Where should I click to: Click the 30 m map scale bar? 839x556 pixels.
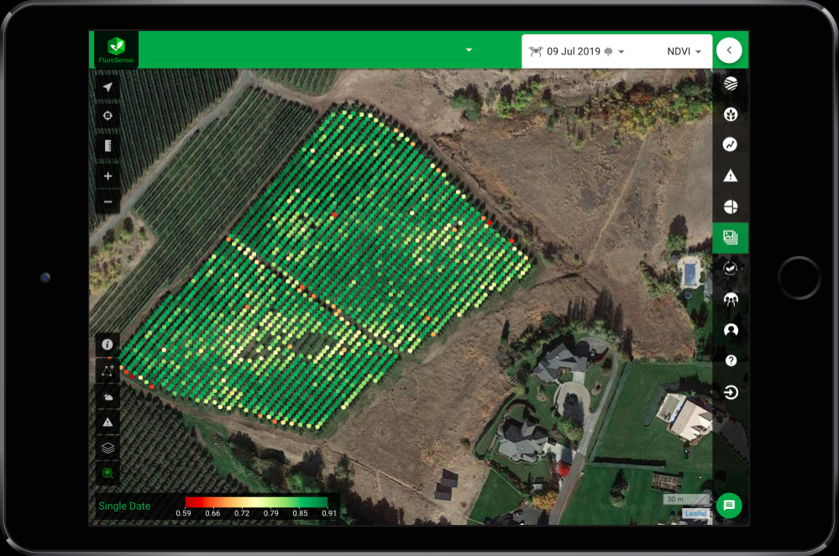coord(686,500)
